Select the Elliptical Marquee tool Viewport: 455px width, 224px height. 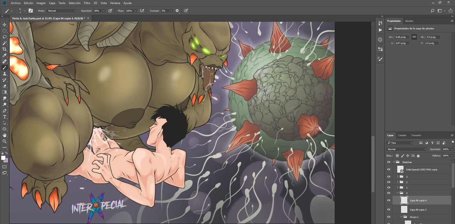(x=5, y=30)
